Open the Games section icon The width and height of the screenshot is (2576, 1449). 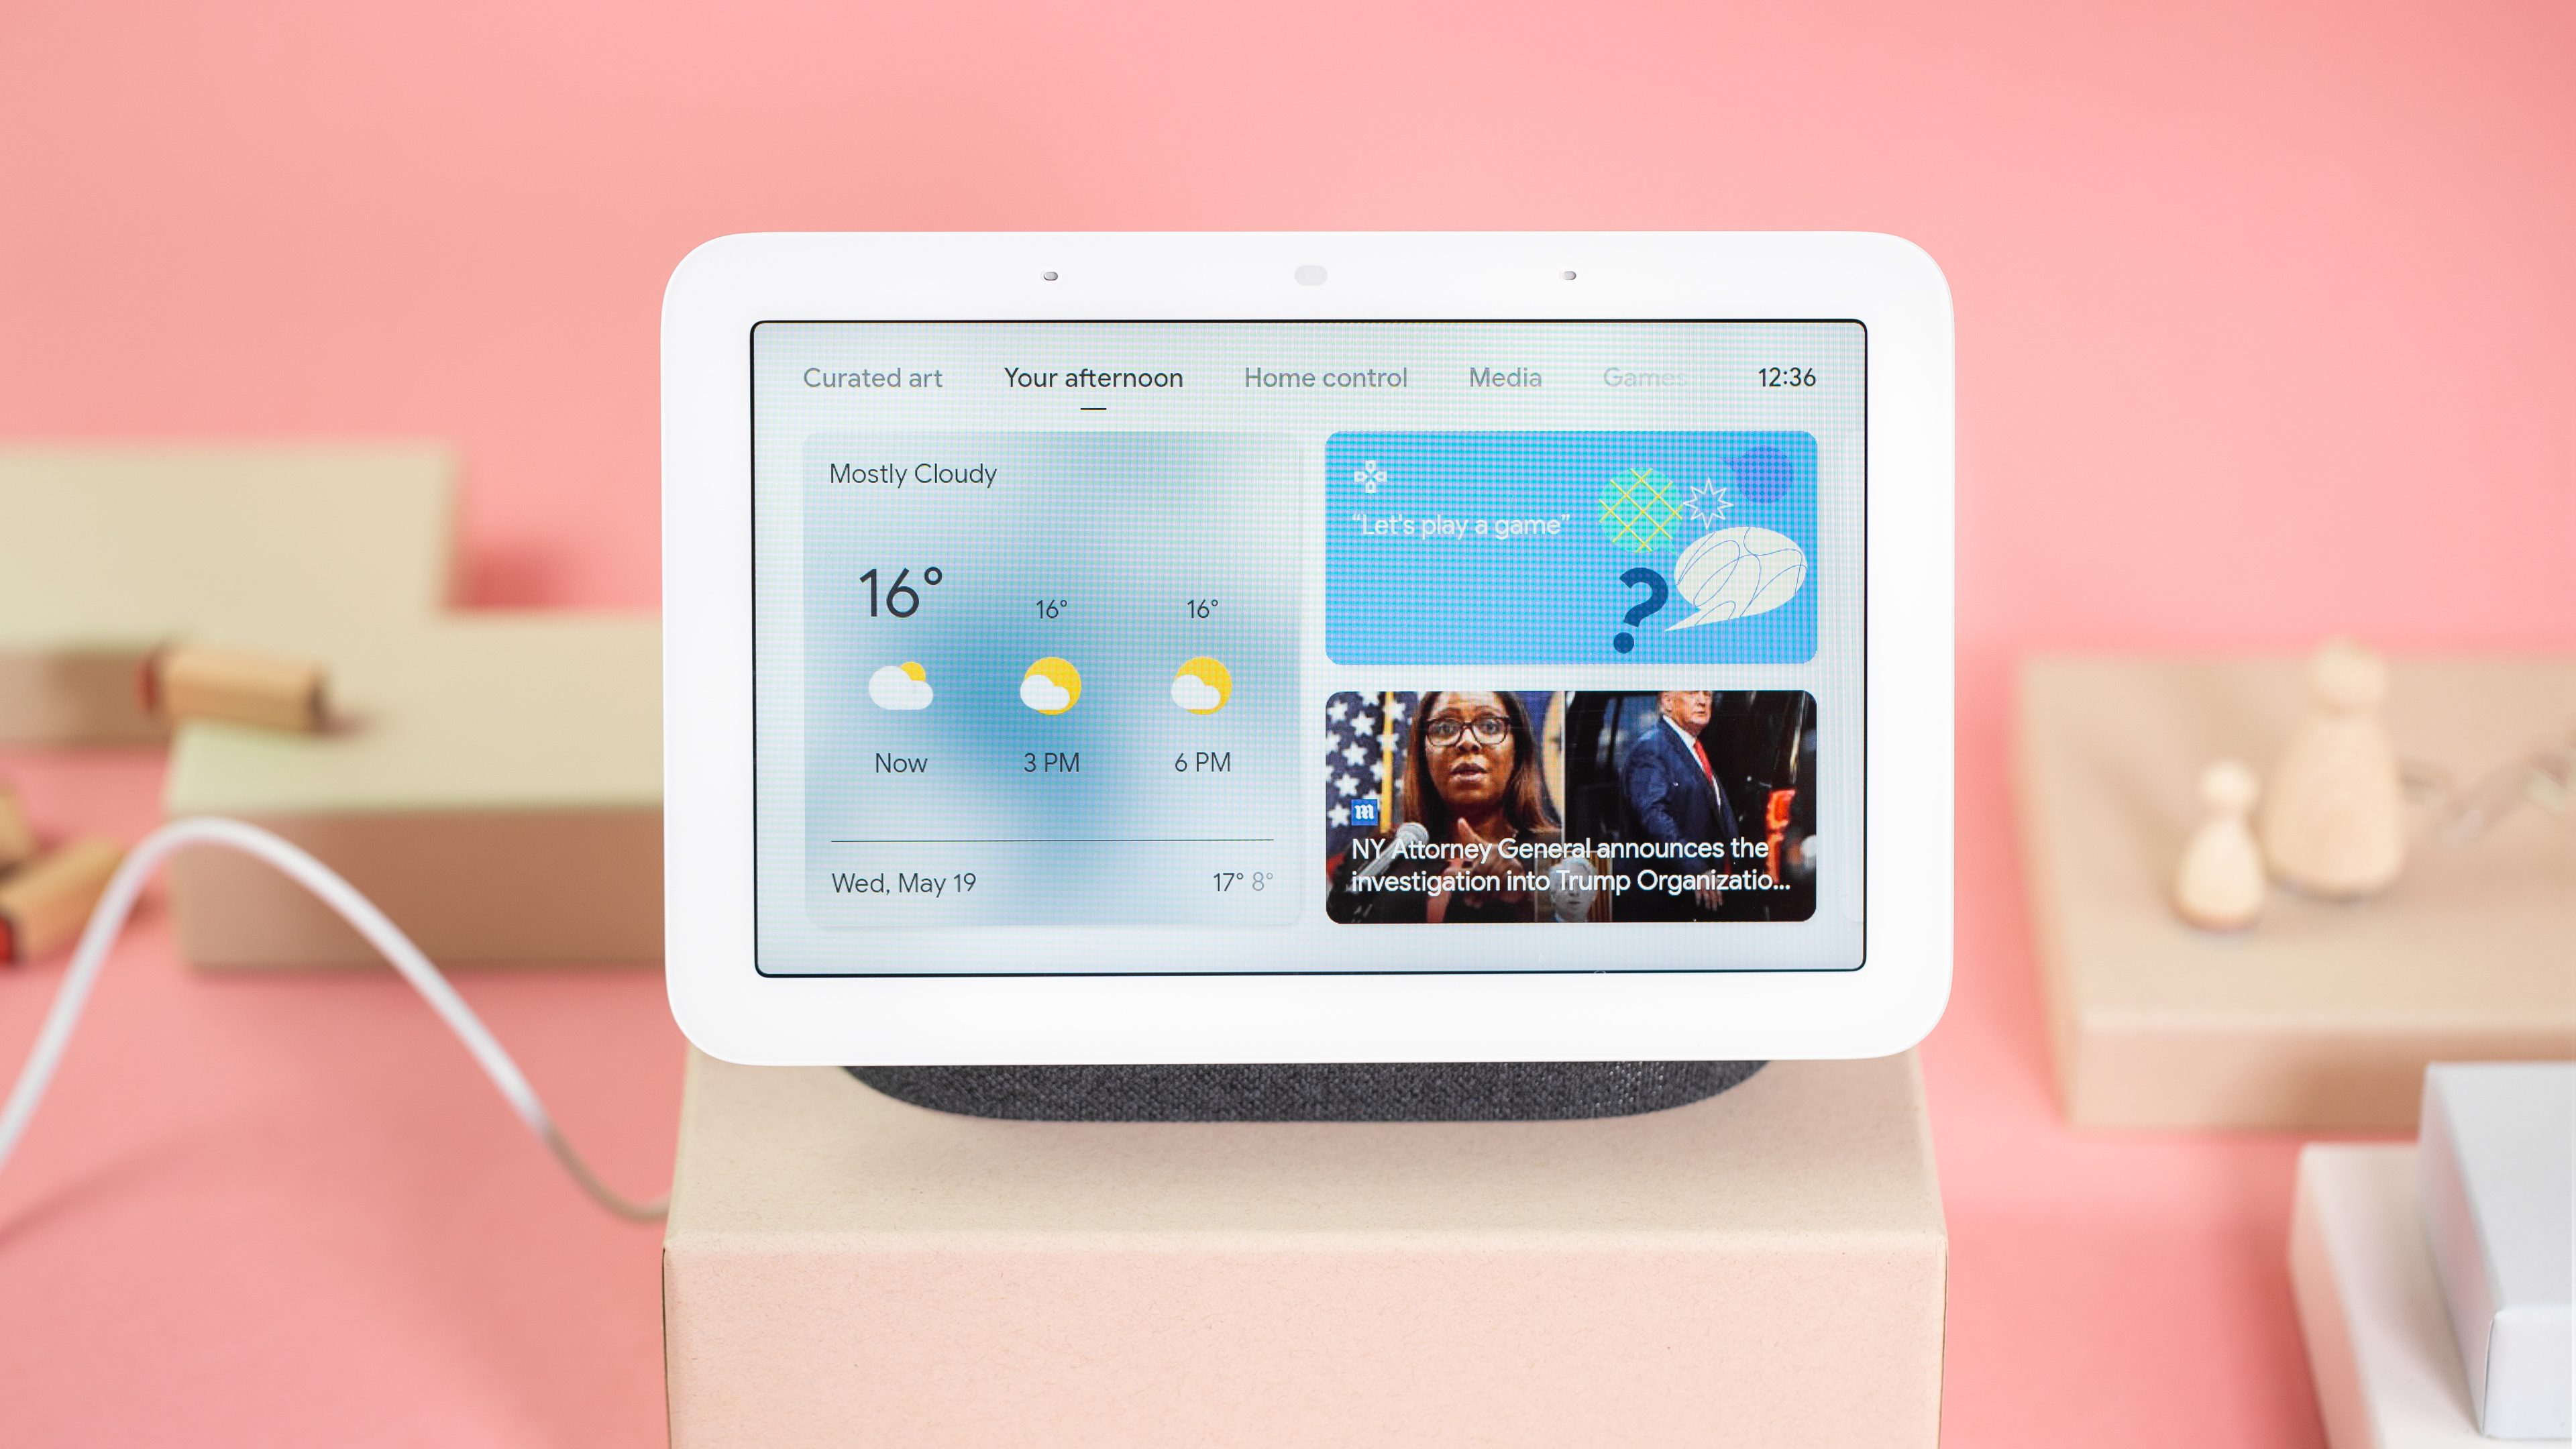point(1640,377)
